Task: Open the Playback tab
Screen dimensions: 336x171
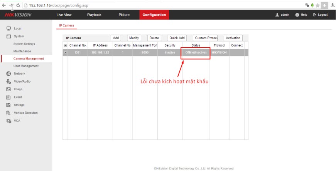Action: point(94,15)
